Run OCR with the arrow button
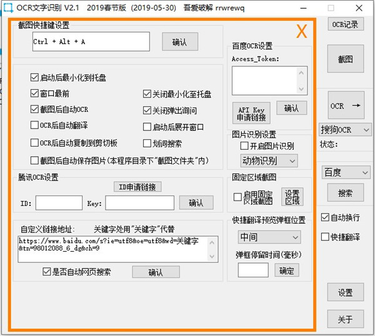This screenshot has height=336, width=375. click(x=346, y=105)
